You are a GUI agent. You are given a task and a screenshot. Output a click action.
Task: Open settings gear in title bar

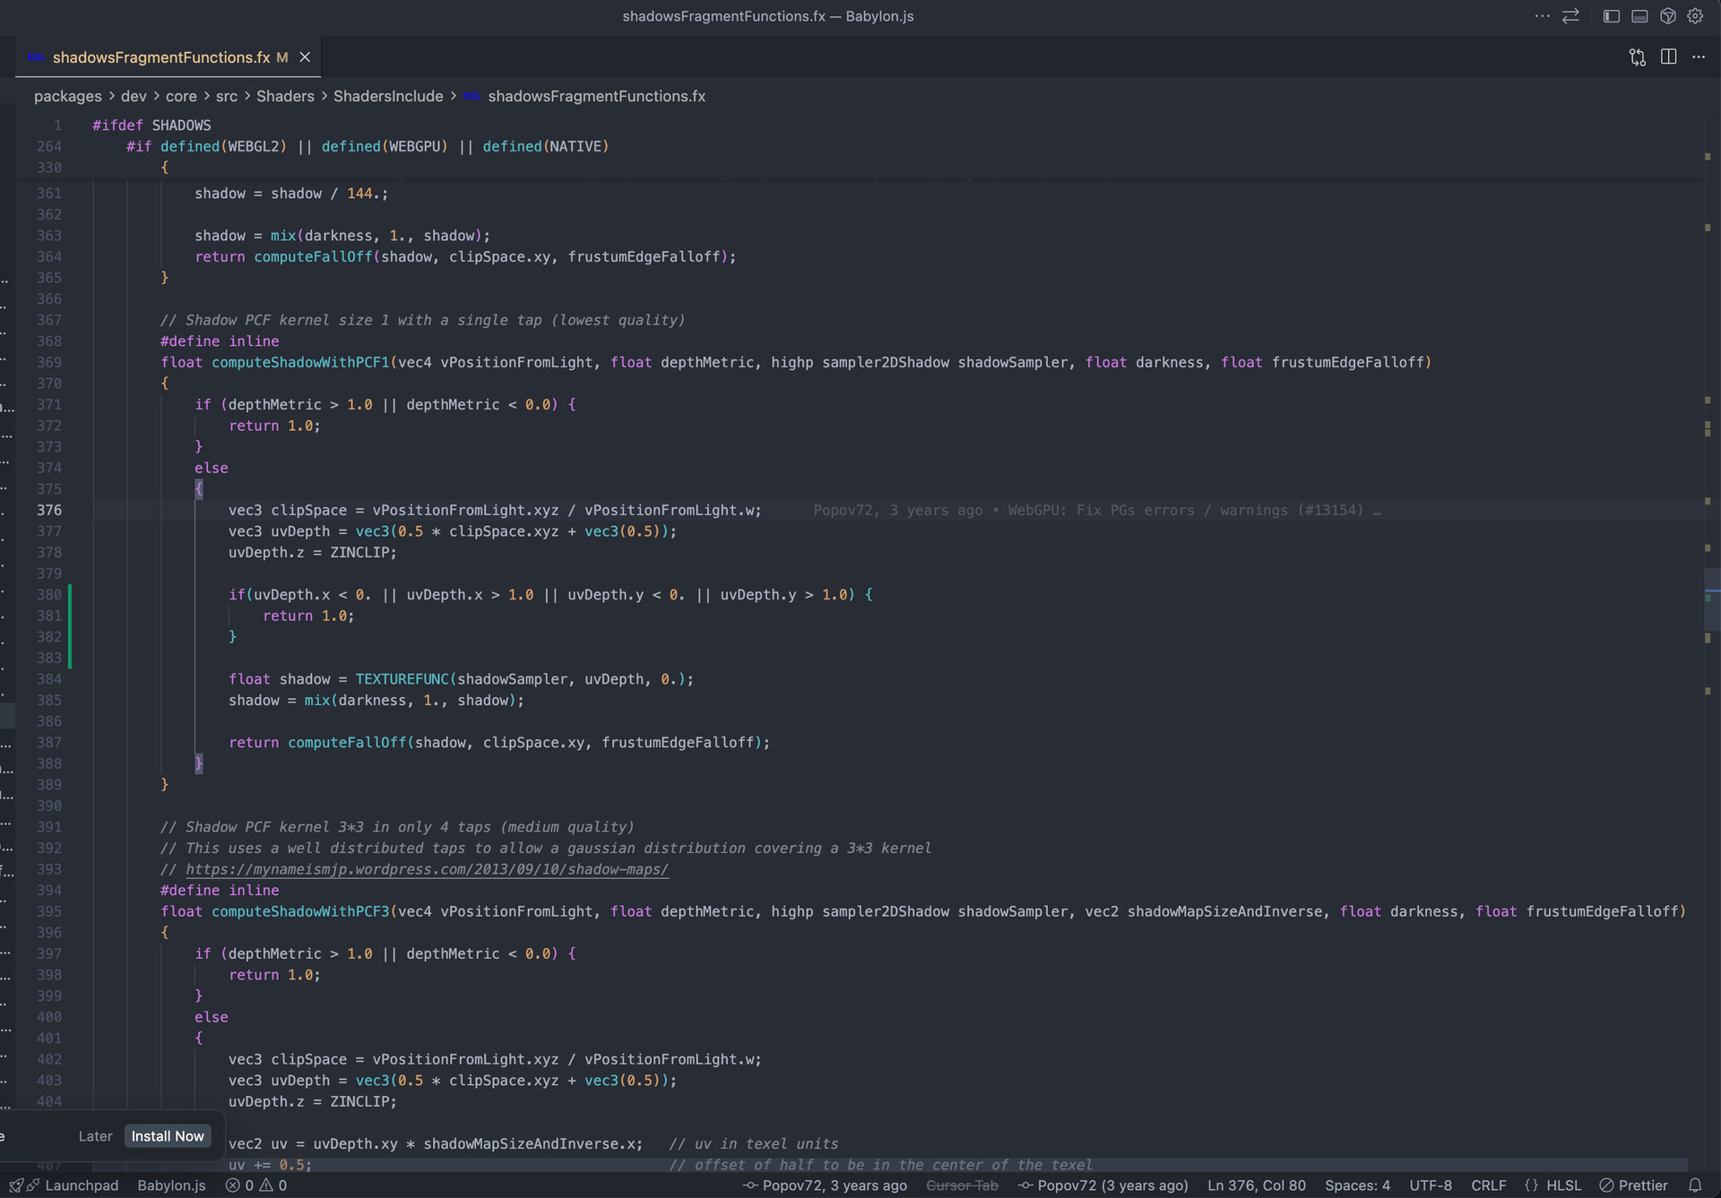[1695, 16]
